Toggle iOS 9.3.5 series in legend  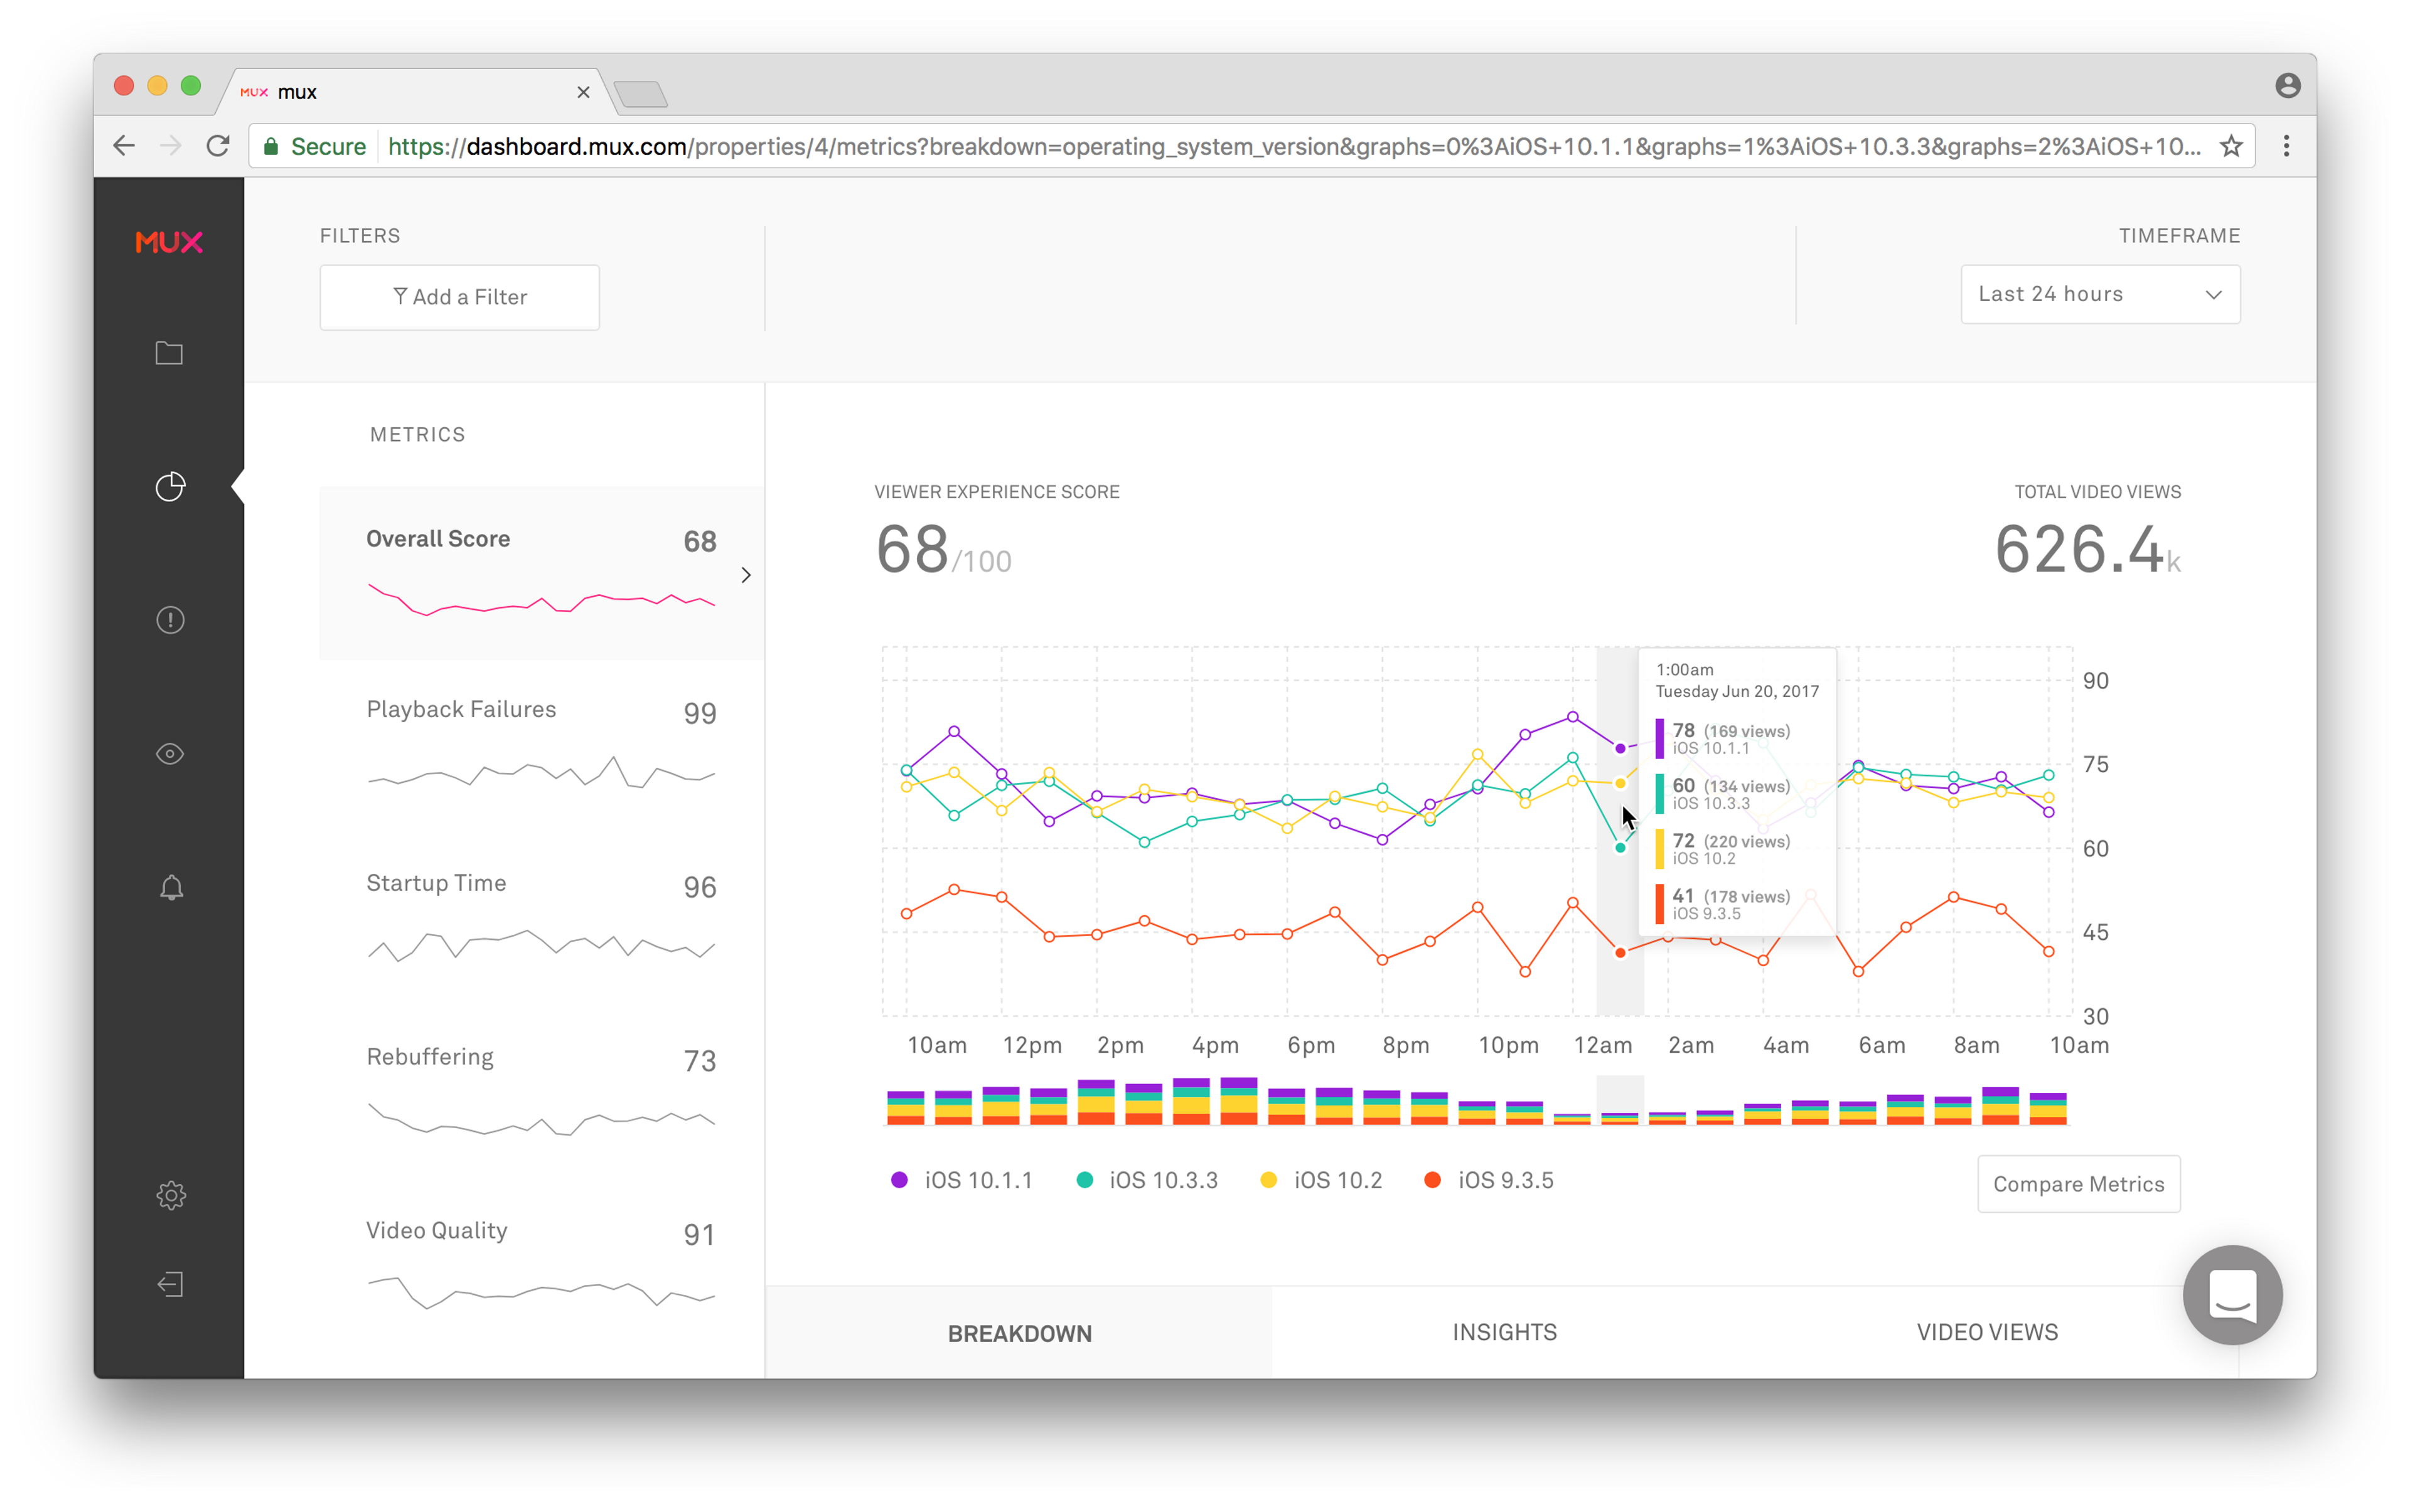coord(1489,1180)
